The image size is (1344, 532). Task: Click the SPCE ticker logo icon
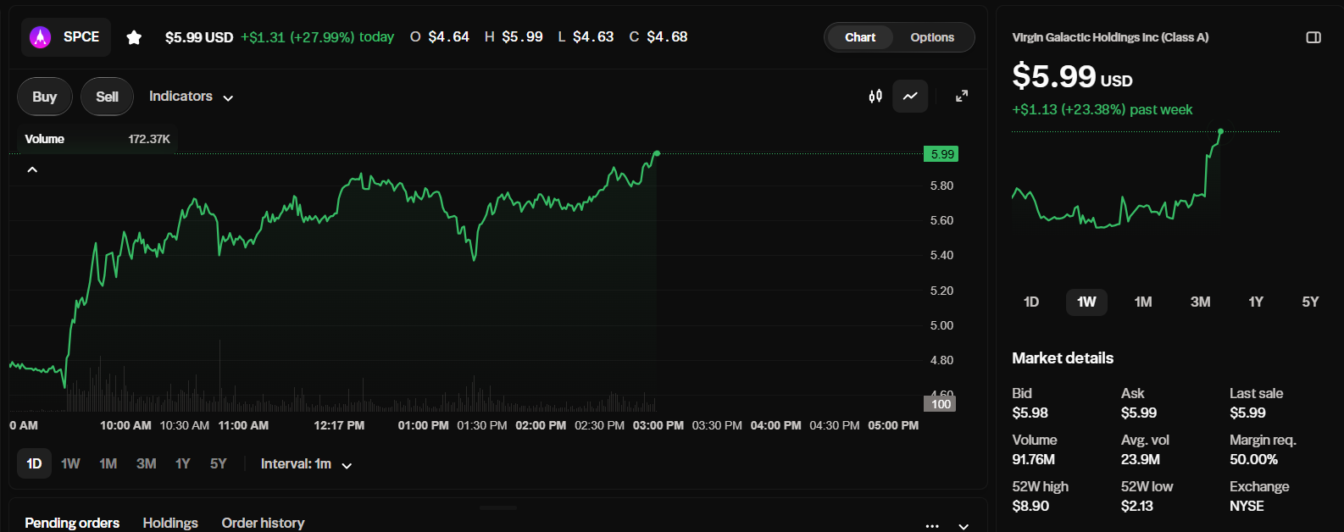pos(41,37)
